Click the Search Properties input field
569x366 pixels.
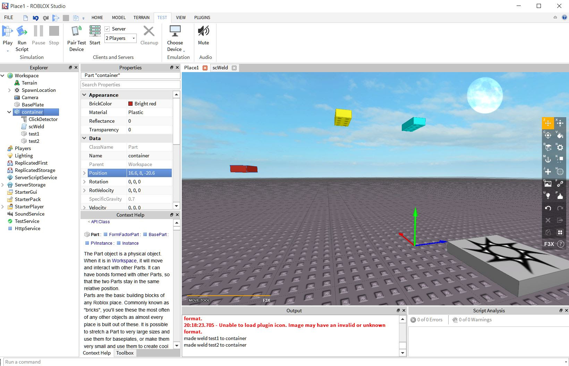(x=130, y=85)
